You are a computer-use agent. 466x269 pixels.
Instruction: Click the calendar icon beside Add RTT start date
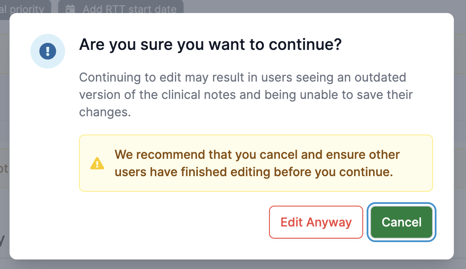[70, 9]
